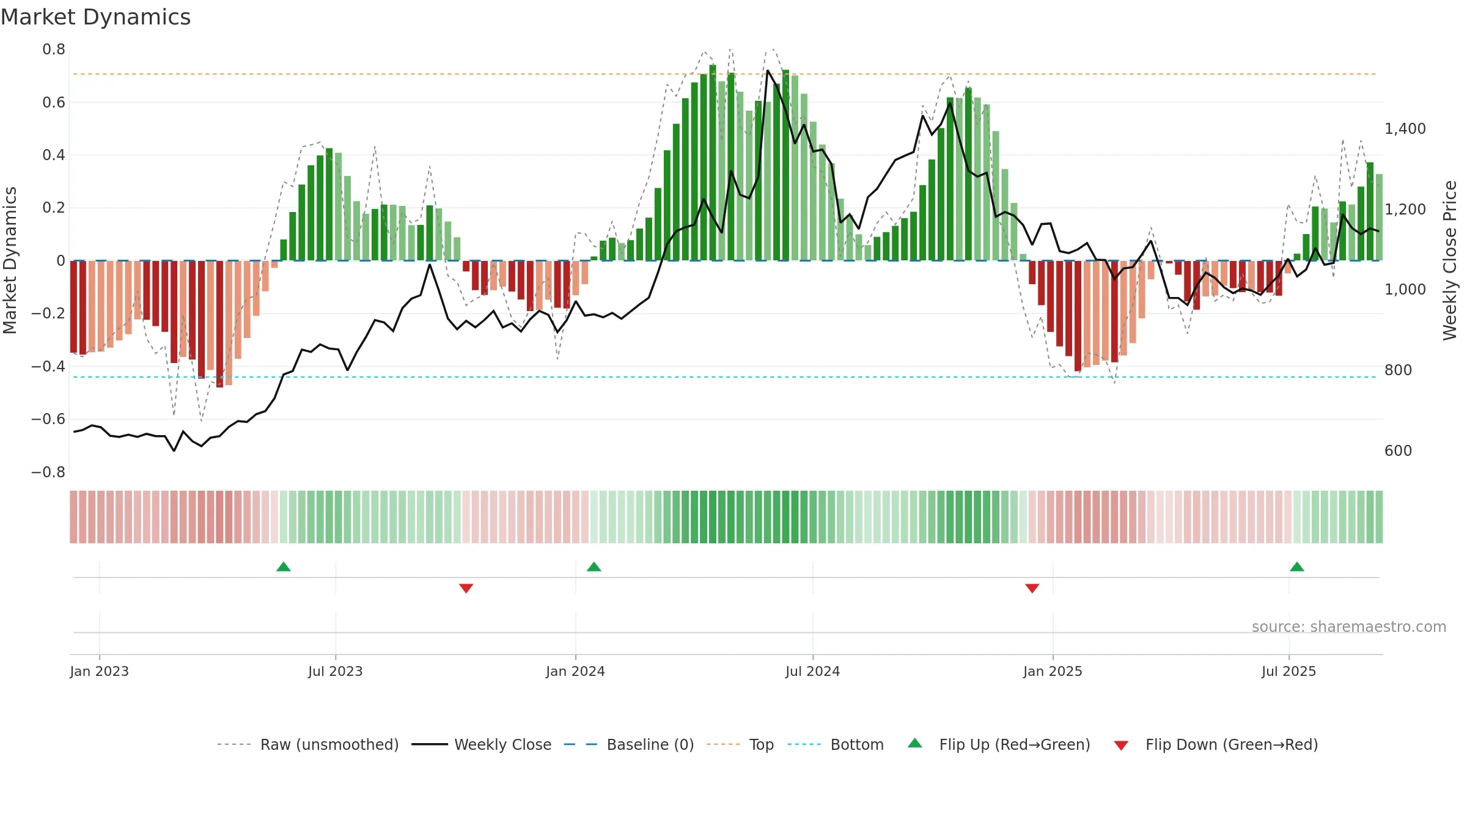
Task: Click the 1,200 right axis price label
Action: pos(1405,210)
